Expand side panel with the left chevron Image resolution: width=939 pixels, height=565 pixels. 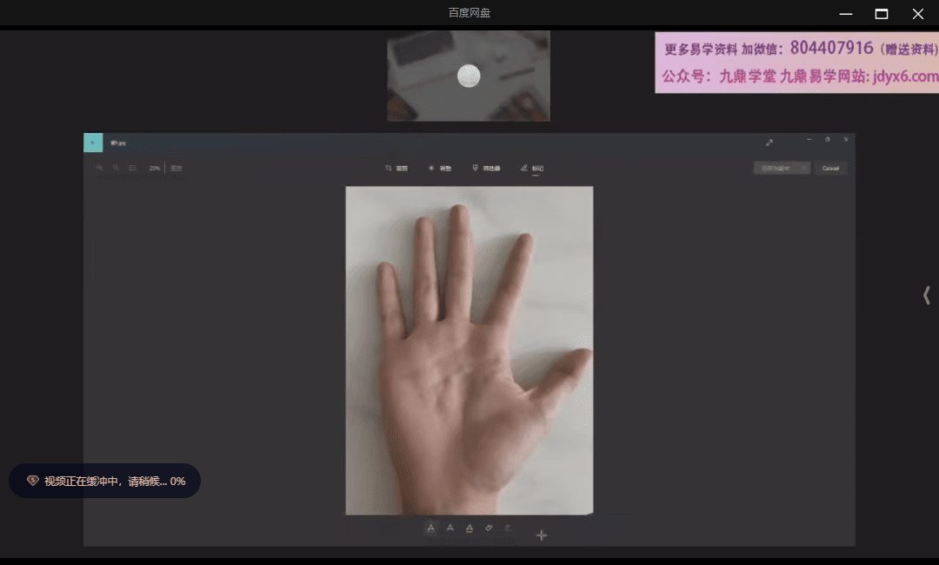click(x=926, y=296)
